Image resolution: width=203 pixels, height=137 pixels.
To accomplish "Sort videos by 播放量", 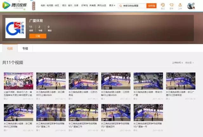I will 189,62.
